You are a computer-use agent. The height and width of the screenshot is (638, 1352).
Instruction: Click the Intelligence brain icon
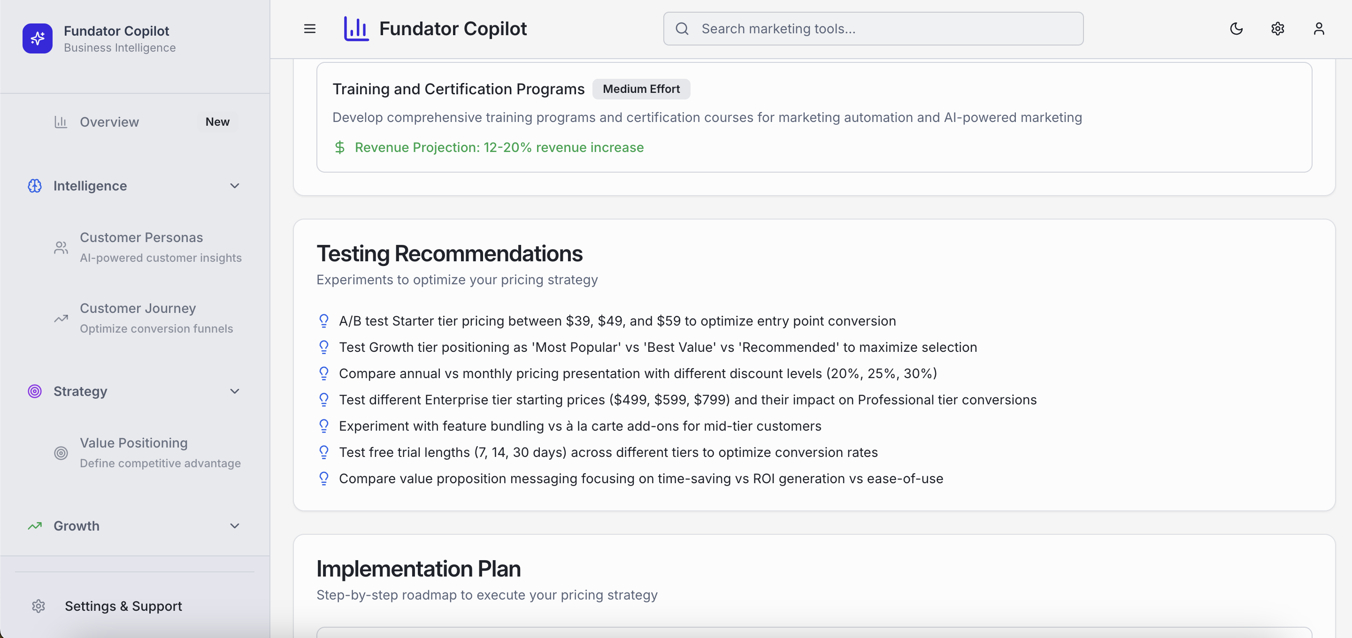(35, 186)
